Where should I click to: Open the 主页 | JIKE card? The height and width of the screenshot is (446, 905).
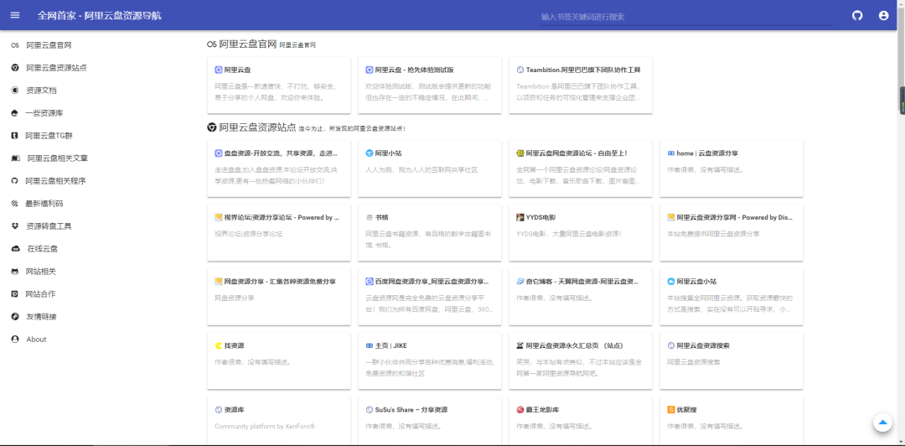coord(430,361)
